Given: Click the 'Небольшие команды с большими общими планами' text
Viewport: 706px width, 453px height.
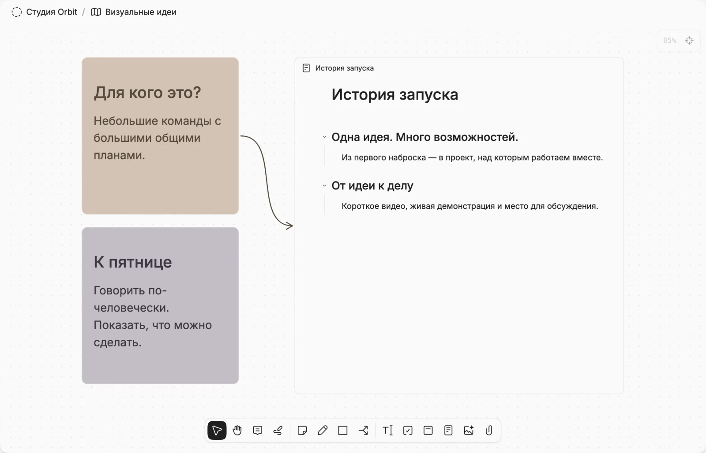Looking at the screenshot, I should pos(158,138).
